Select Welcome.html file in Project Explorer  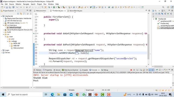pos(18,48)
